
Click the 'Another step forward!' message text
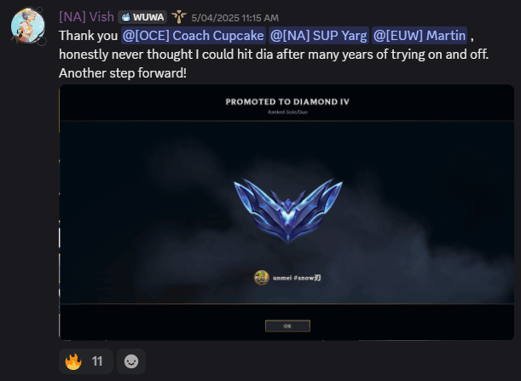123,73
